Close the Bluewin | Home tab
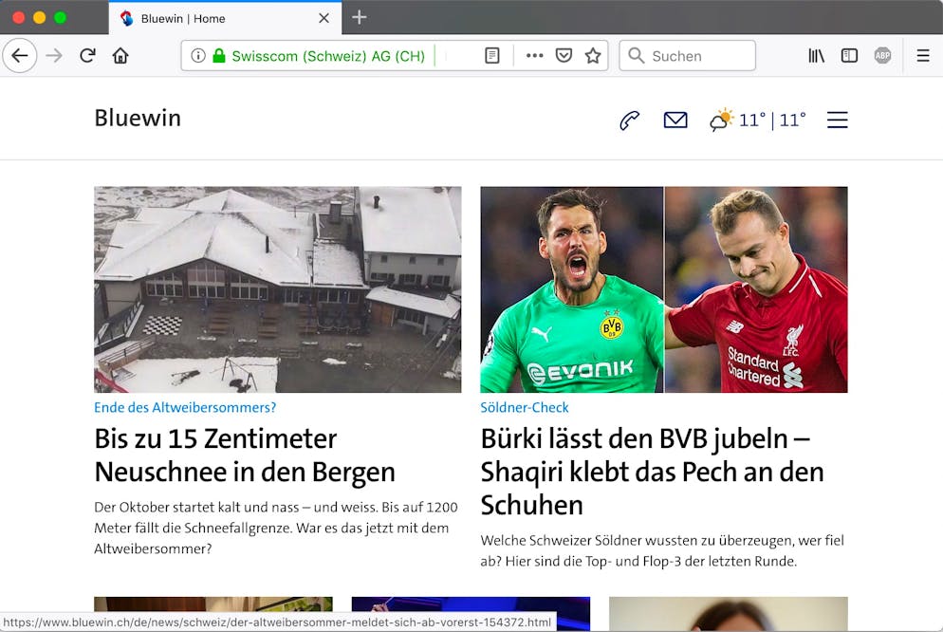943x632 pixels. click(324, 18)
